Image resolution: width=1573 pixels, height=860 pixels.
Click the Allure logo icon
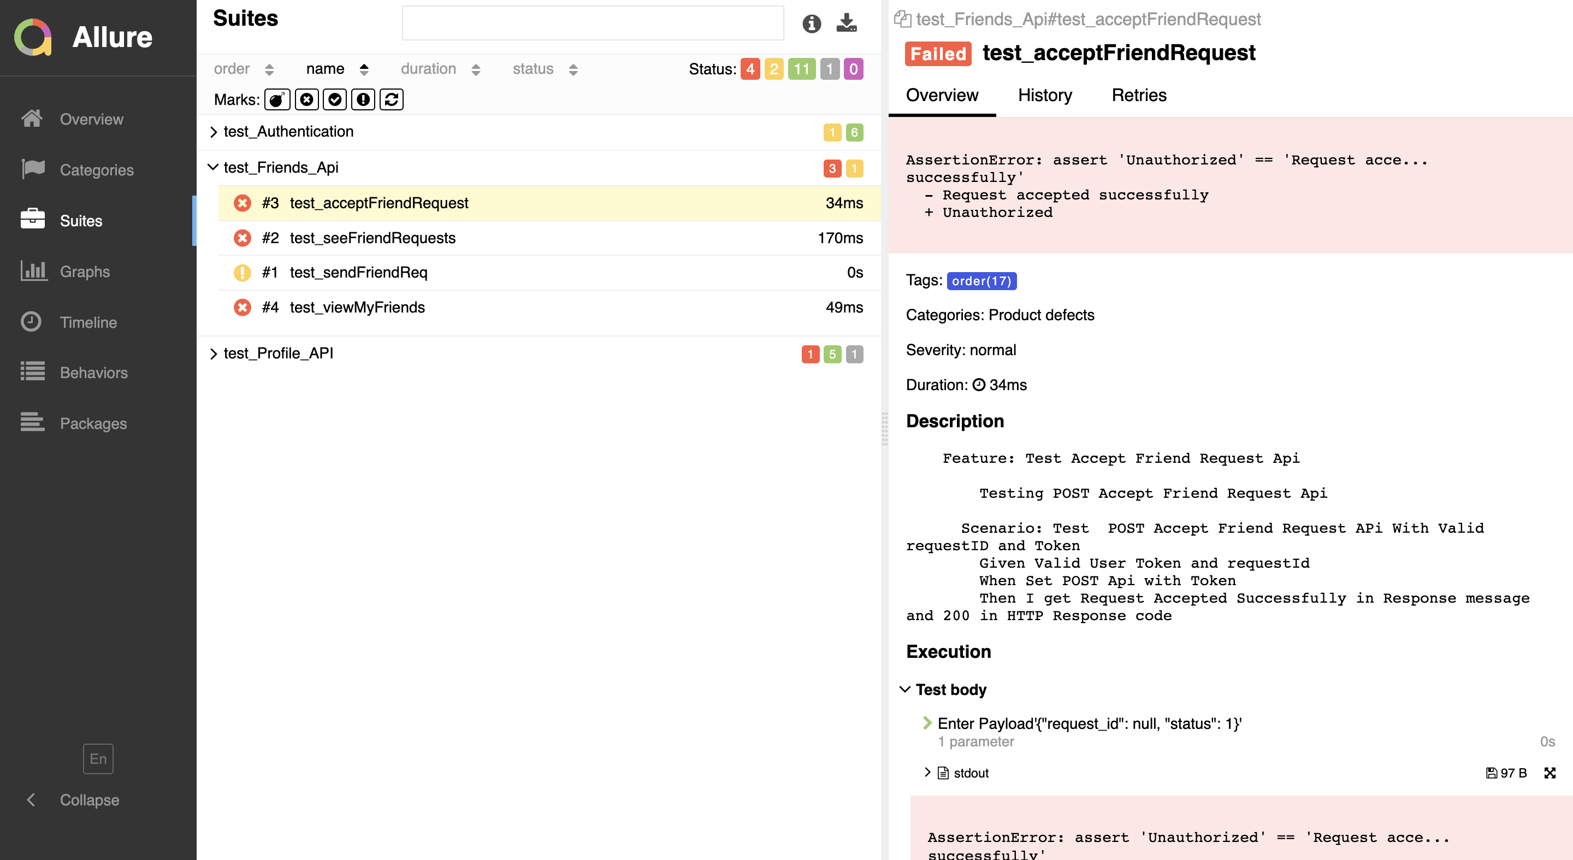pyautogui.click(x=33, y=37)
